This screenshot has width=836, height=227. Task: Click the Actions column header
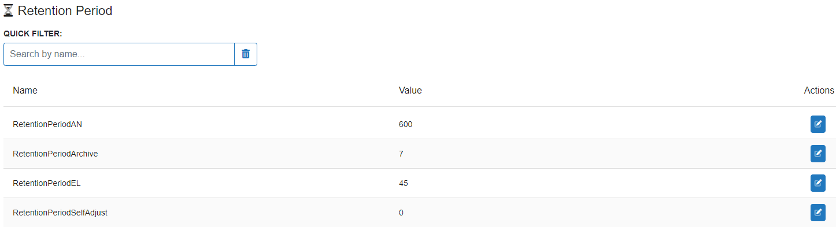pyautogui.click(x=819, y=90)
